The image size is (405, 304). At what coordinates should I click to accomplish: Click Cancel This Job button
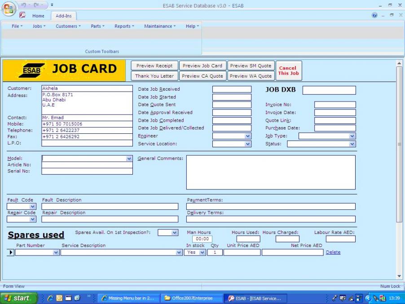[x=289, y=70]
